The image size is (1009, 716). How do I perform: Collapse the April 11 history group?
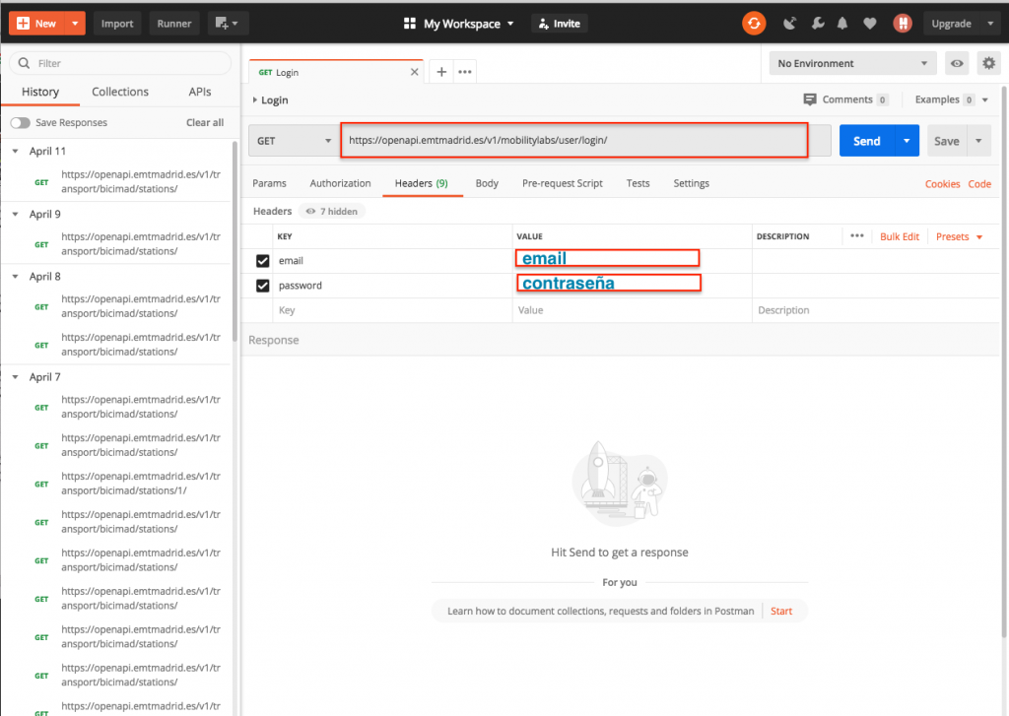[16, 152]
